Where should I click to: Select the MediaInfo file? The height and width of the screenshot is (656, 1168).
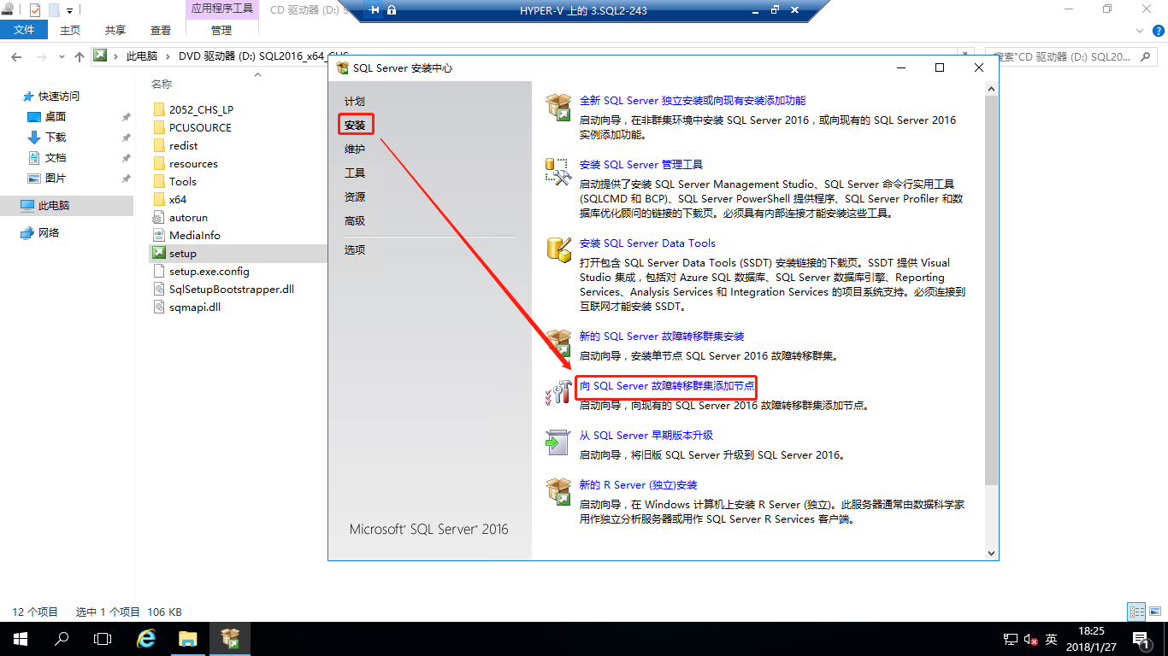[194, 236]
